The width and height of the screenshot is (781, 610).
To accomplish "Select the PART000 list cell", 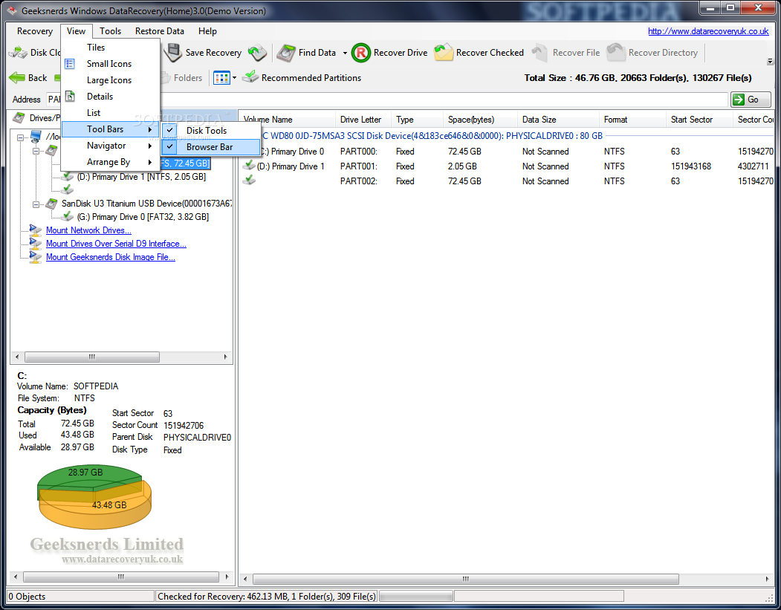I will click(x=359, y=152).
